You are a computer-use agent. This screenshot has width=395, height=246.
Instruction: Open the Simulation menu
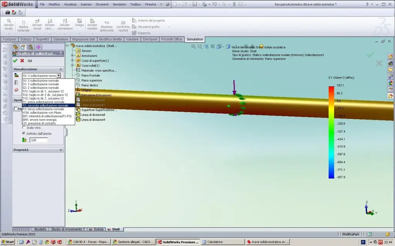(120, 4)
